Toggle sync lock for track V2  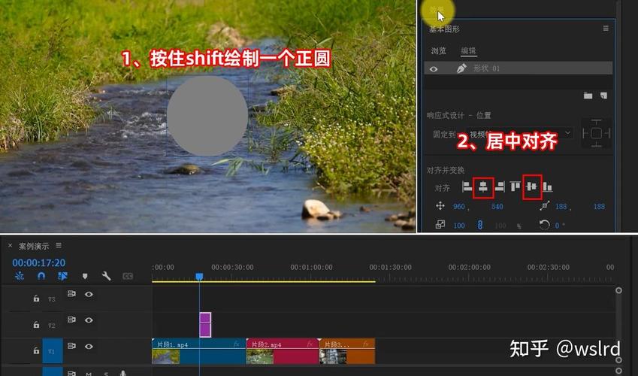tap(71, 320)
